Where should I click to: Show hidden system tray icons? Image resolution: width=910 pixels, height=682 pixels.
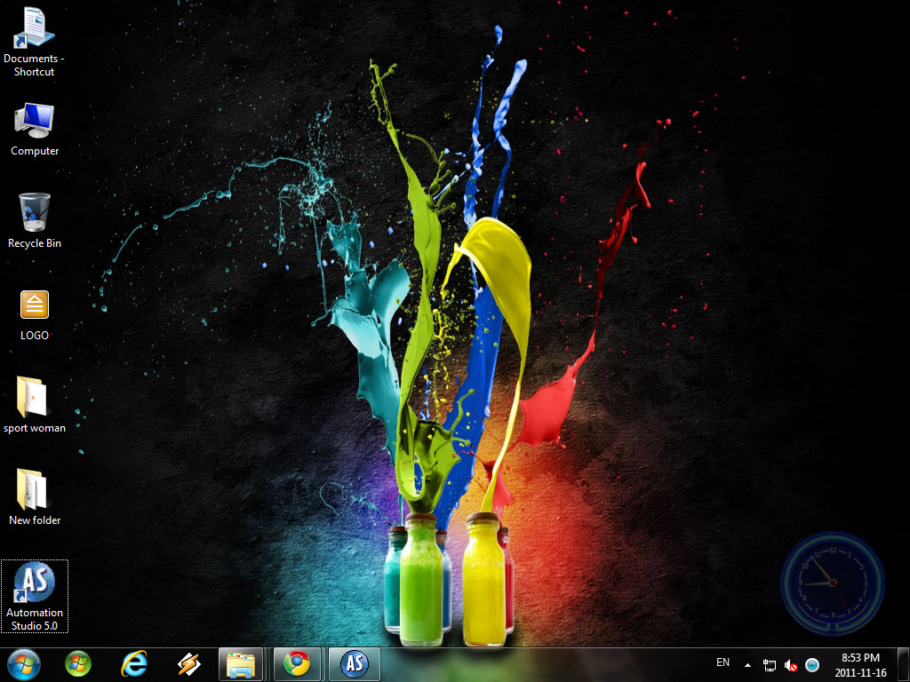point(747,664)
